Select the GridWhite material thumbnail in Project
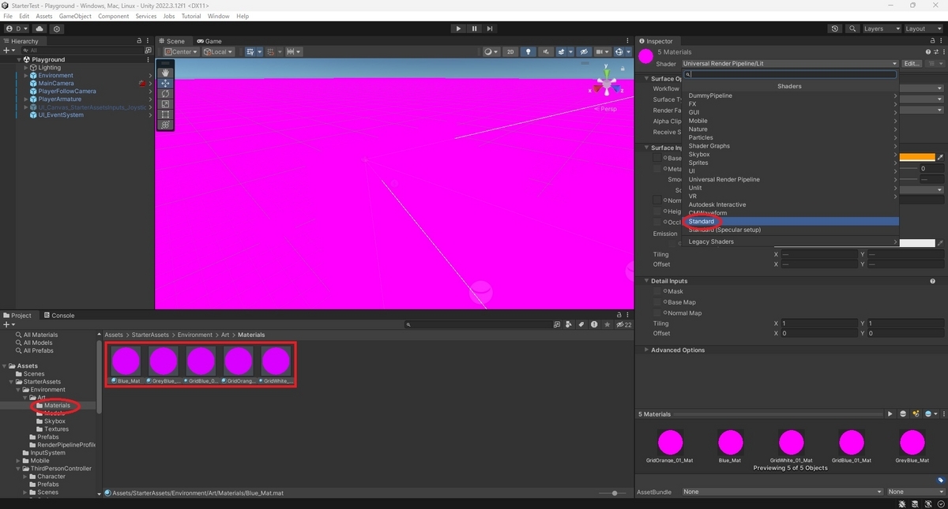 [276, 361]
